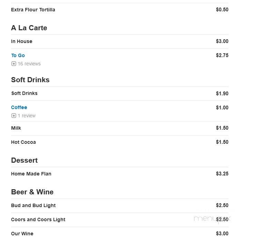Click the Dessert section heading
Viewport: 274px width, 247px height.
tap(25, 160)
